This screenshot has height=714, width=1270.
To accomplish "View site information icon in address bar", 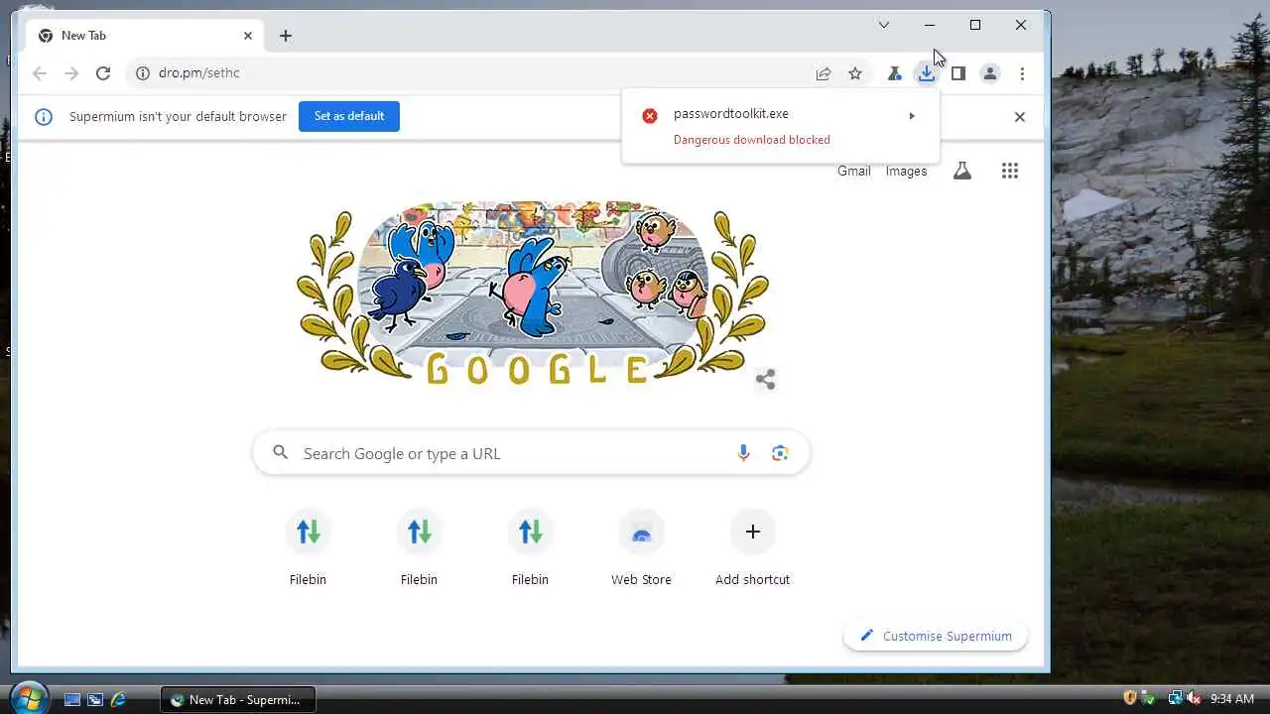I will [x=143, y=73].
